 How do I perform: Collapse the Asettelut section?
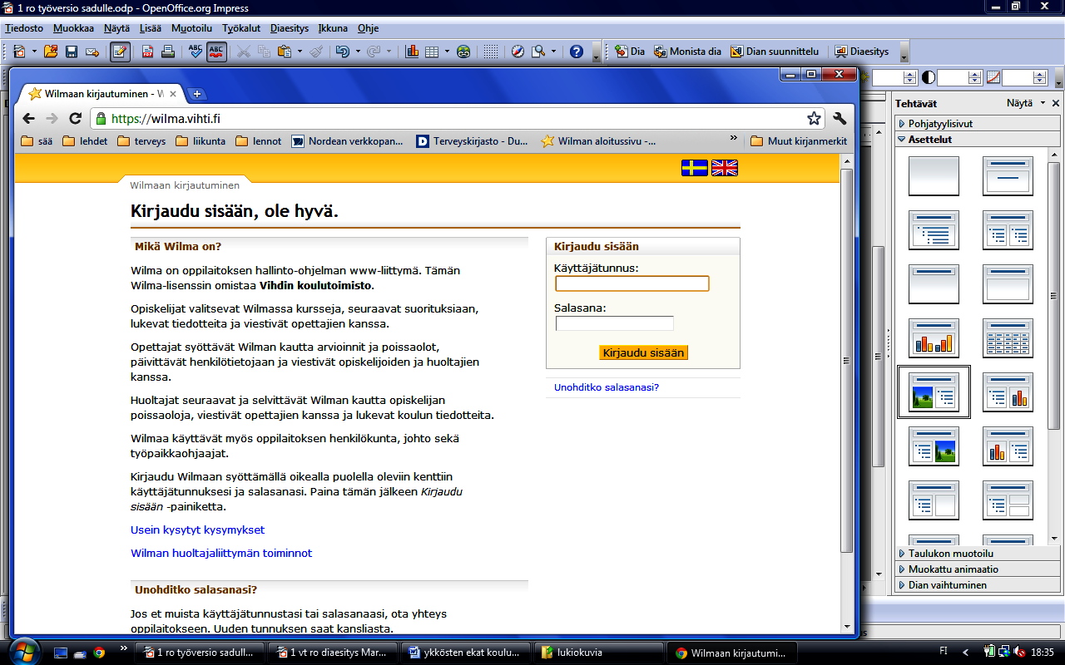pyautogui.click(x=978, y=139)
